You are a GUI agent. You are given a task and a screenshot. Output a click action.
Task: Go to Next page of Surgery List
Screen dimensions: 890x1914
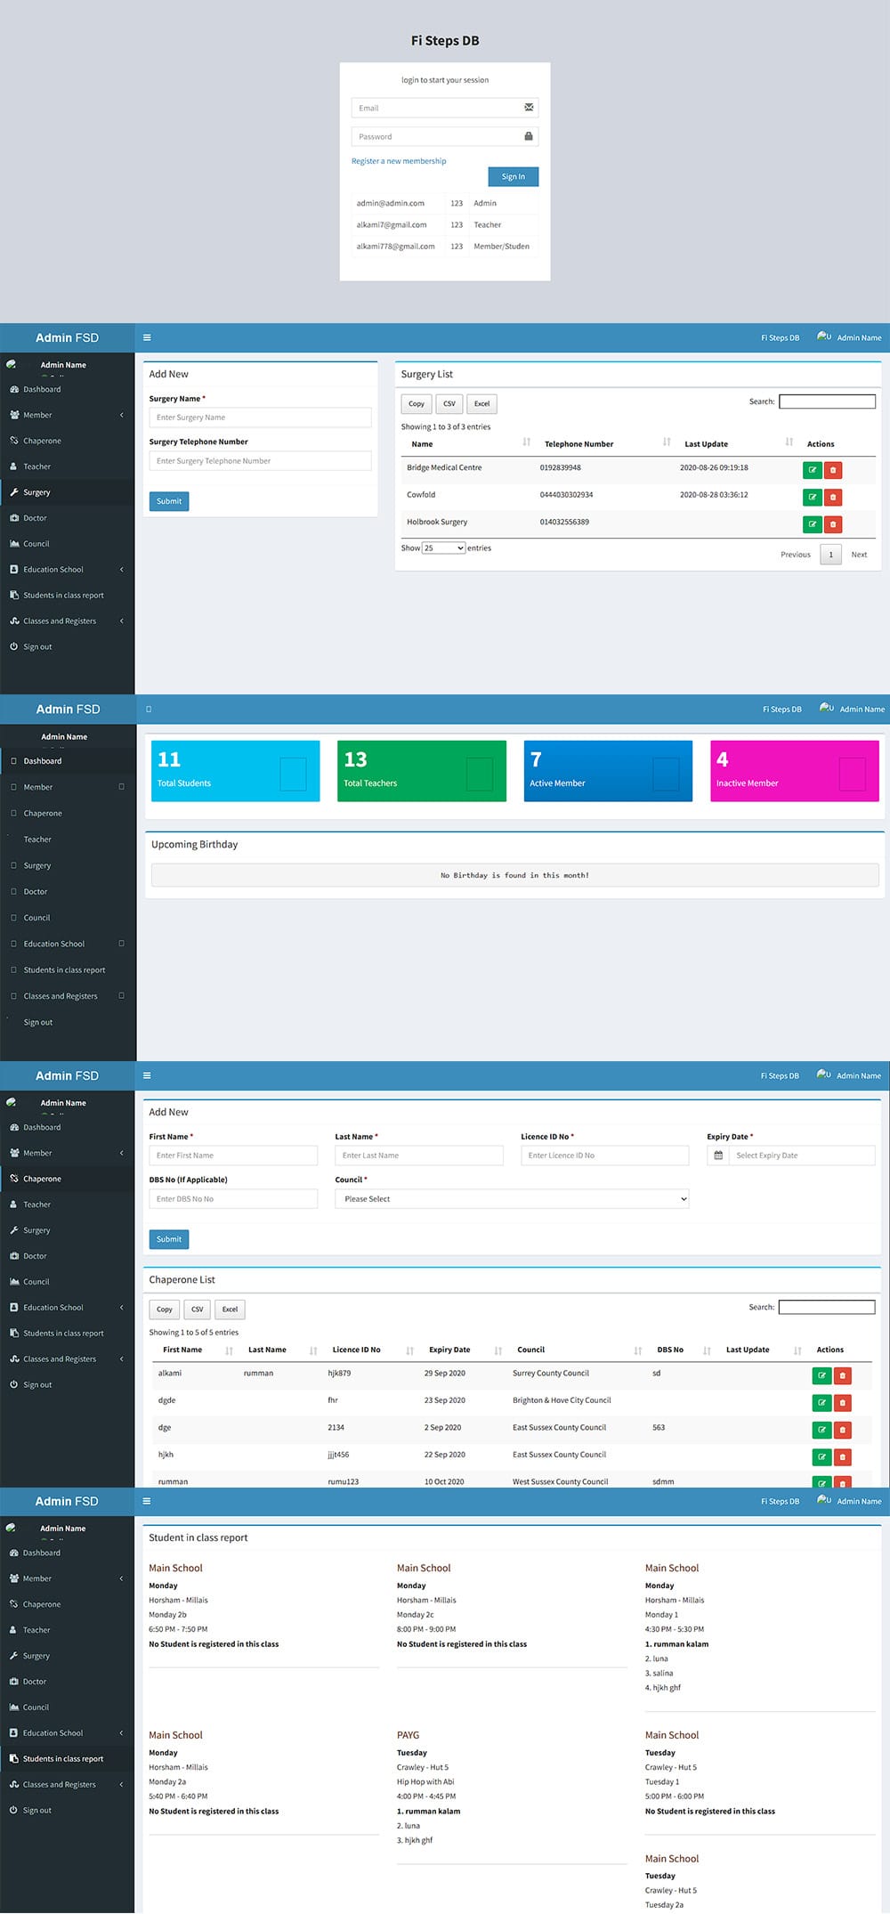(x=858, y=555)
